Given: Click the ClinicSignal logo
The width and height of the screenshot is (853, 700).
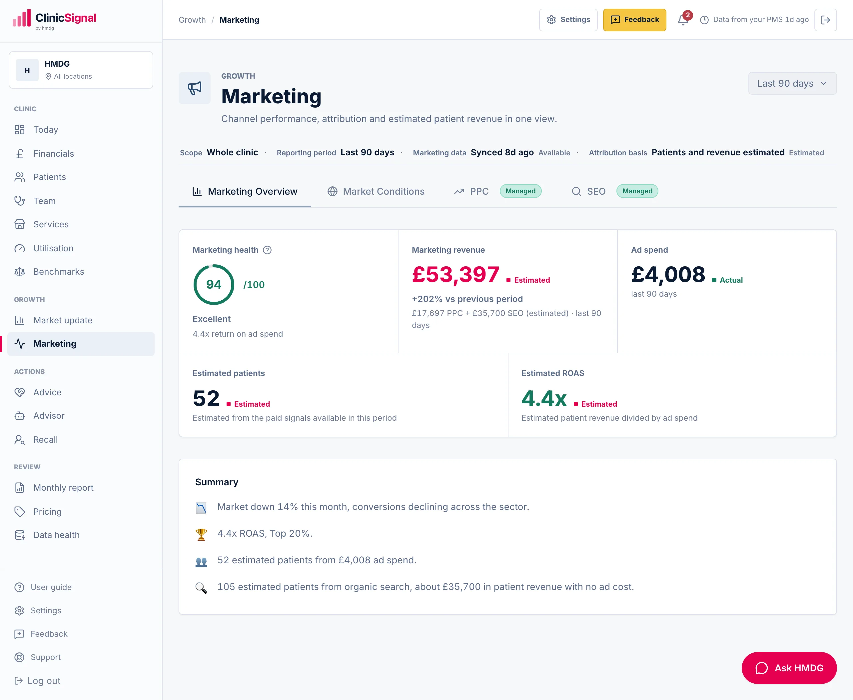Looking at the screenshot, I should pos(54,19).
